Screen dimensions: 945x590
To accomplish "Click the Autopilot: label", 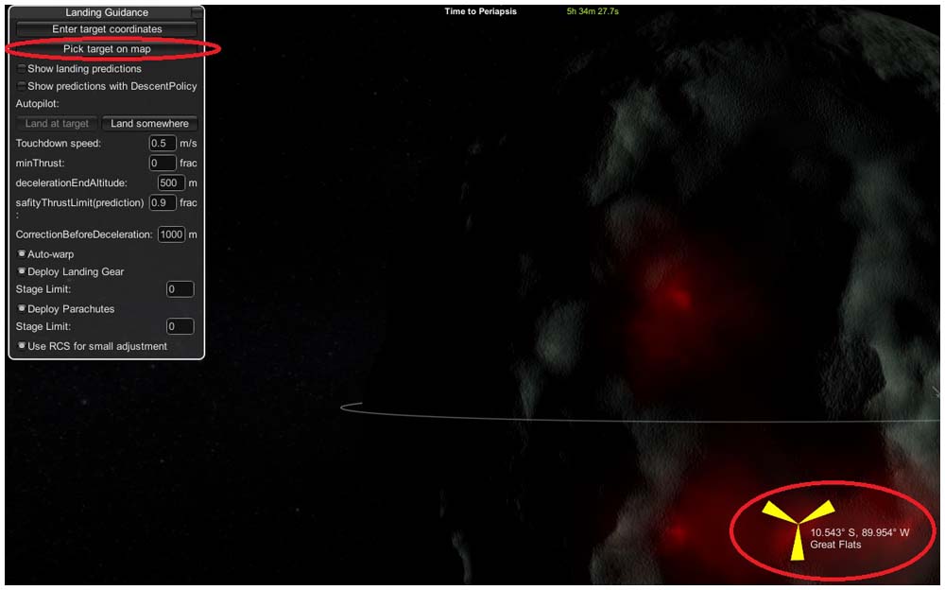I will pos(38,104).
